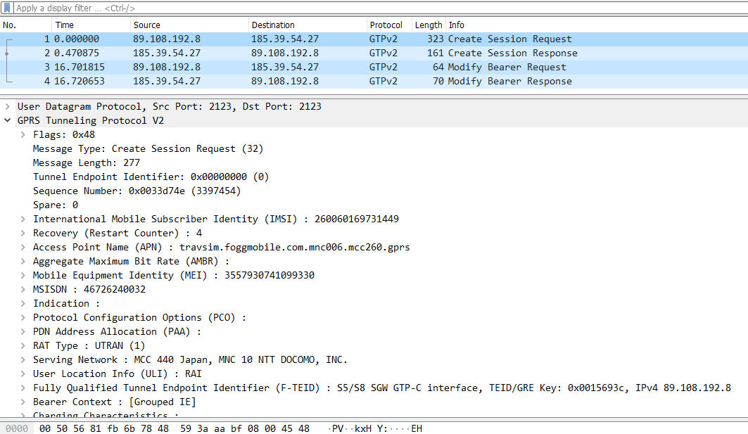Expand the Flags: 0x48 field
Viewport: 748px width, 434px height.
21,134
